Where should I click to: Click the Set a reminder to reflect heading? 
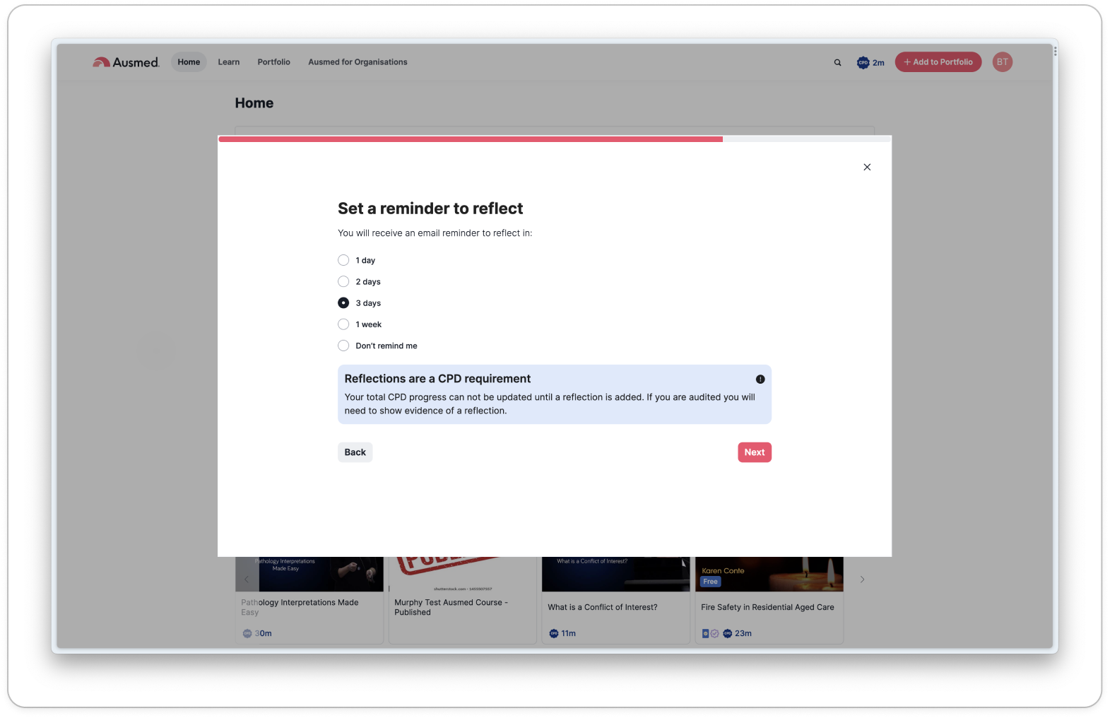tap(430, 208)
